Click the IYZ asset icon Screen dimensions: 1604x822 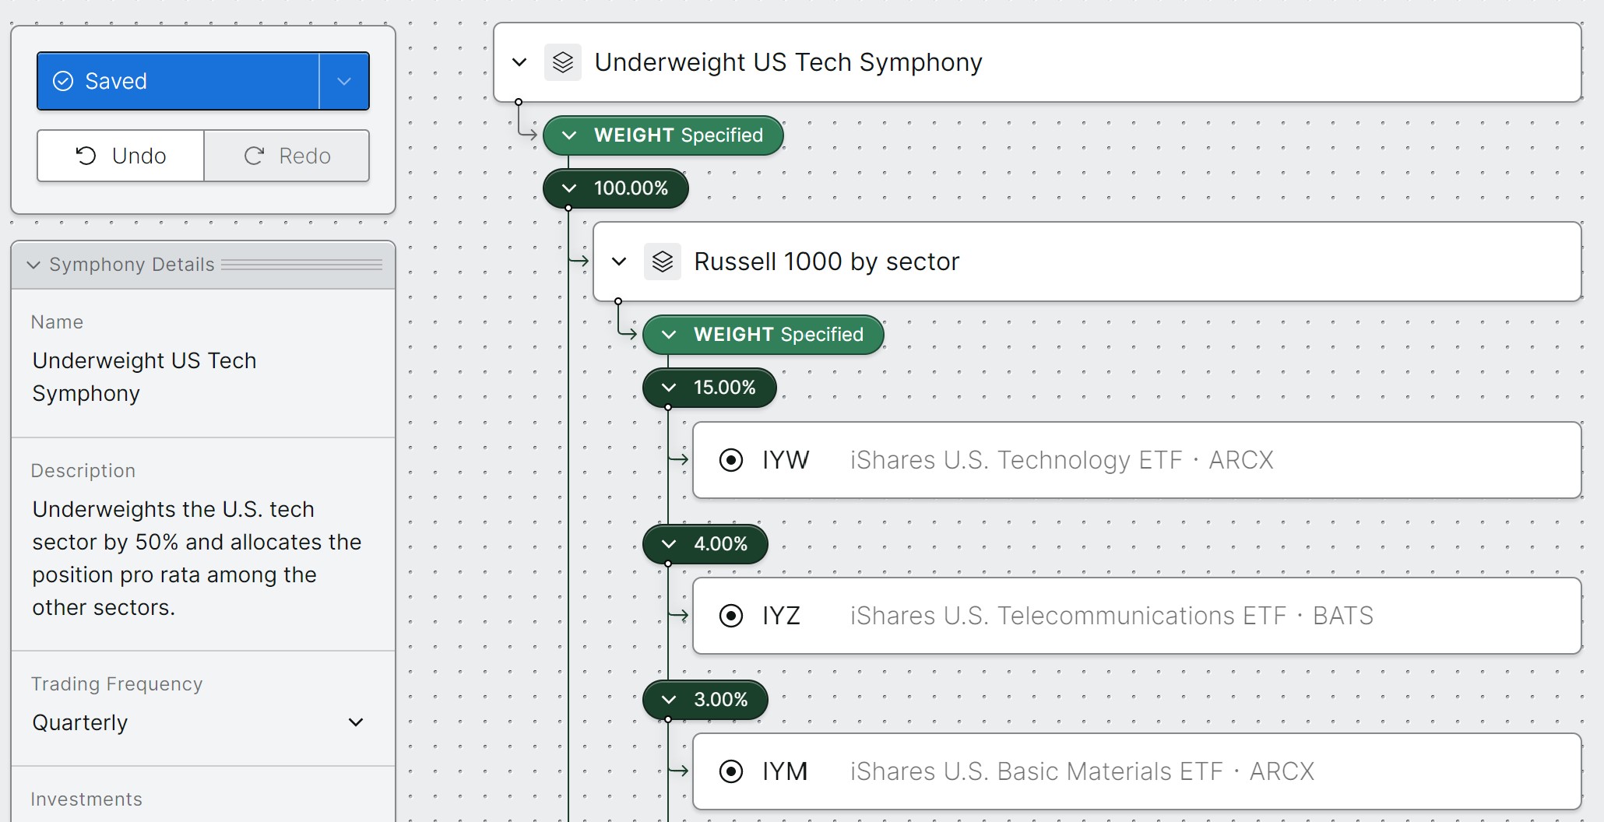[731, 616]
